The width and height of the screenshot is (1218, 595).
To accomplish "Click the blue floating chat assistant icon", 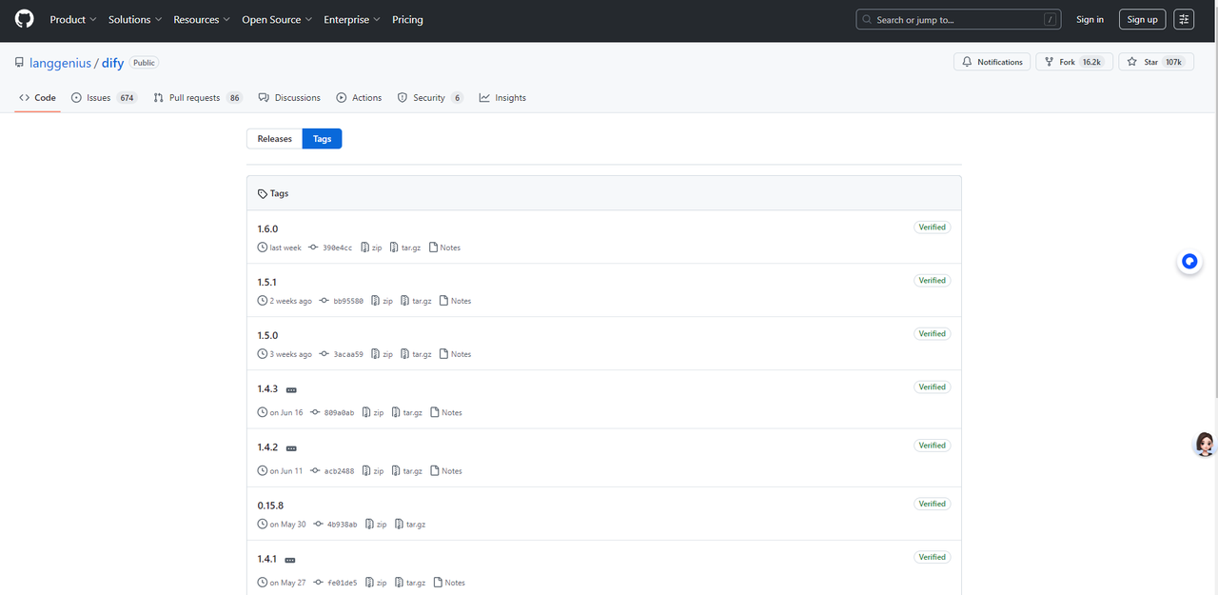I will coord(1189,262).
